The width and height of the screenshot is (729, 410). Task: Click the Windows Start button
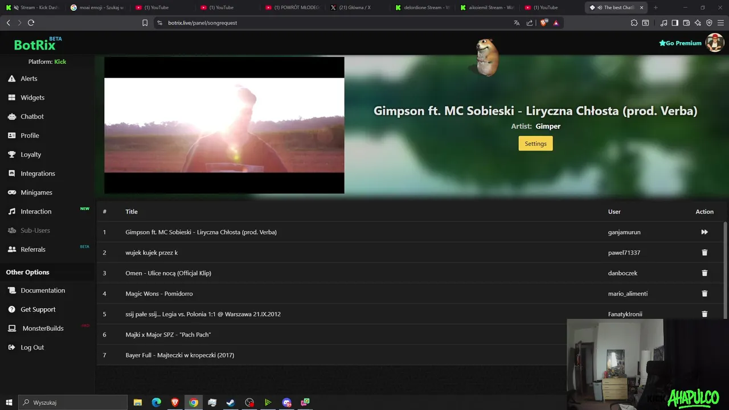click(9, 402)
